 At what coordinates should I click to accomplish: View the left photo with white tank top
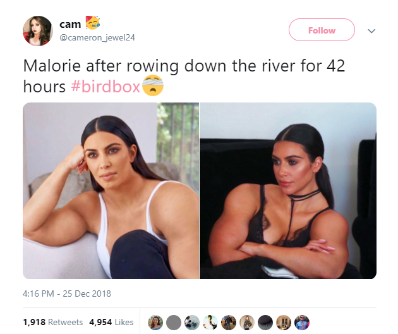click(111, 190)
